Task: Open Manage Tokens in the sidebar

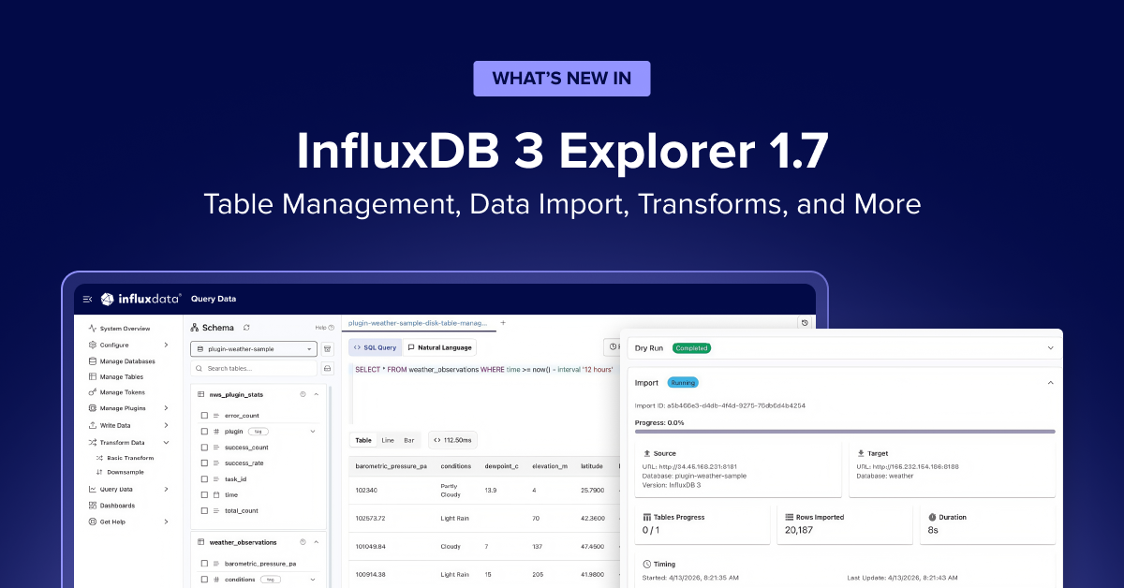Action: (116, 392)
